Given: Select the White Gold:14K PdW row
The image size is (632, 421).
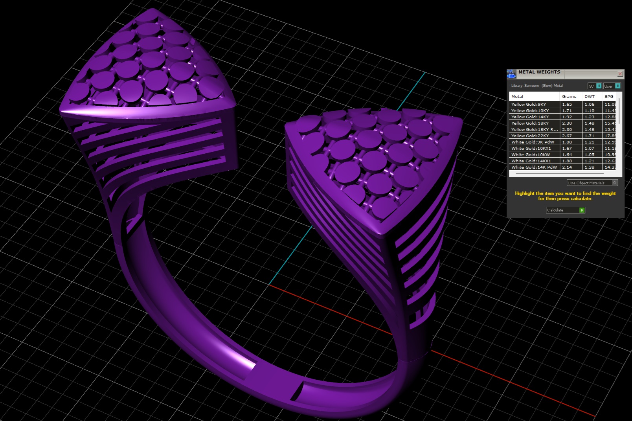Looking at the screenshot, I should 534,167.
